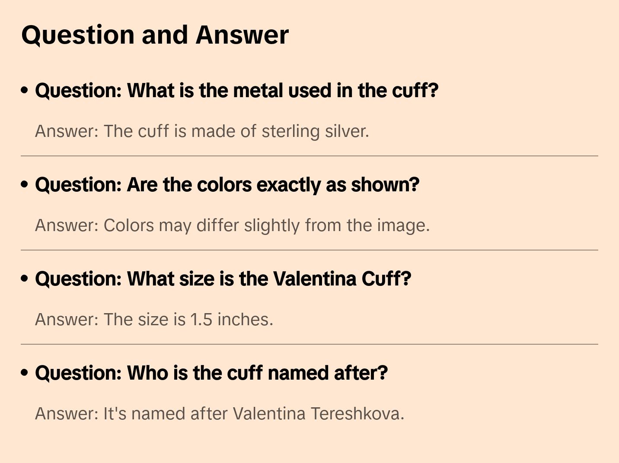The width and height of the screenshot is (619, 463).
Task: Click the bullet beside the named-after question
Action: 25,373
